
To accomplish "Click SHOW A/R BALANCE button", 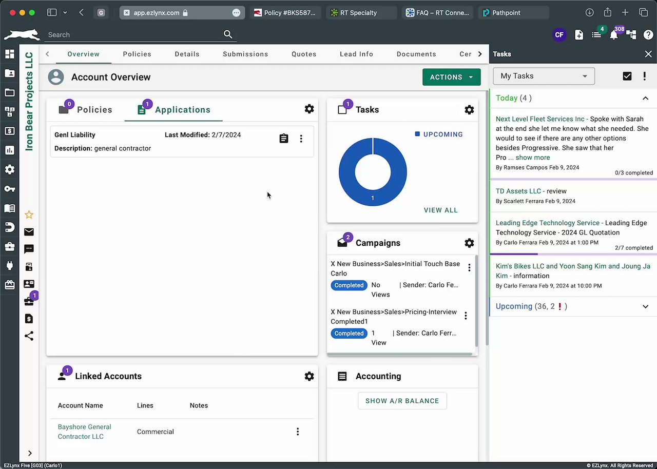I will 402,401.
